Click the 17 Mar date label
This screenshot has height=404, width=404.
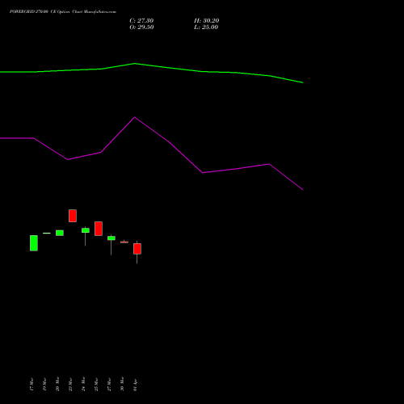click(32, 385)
